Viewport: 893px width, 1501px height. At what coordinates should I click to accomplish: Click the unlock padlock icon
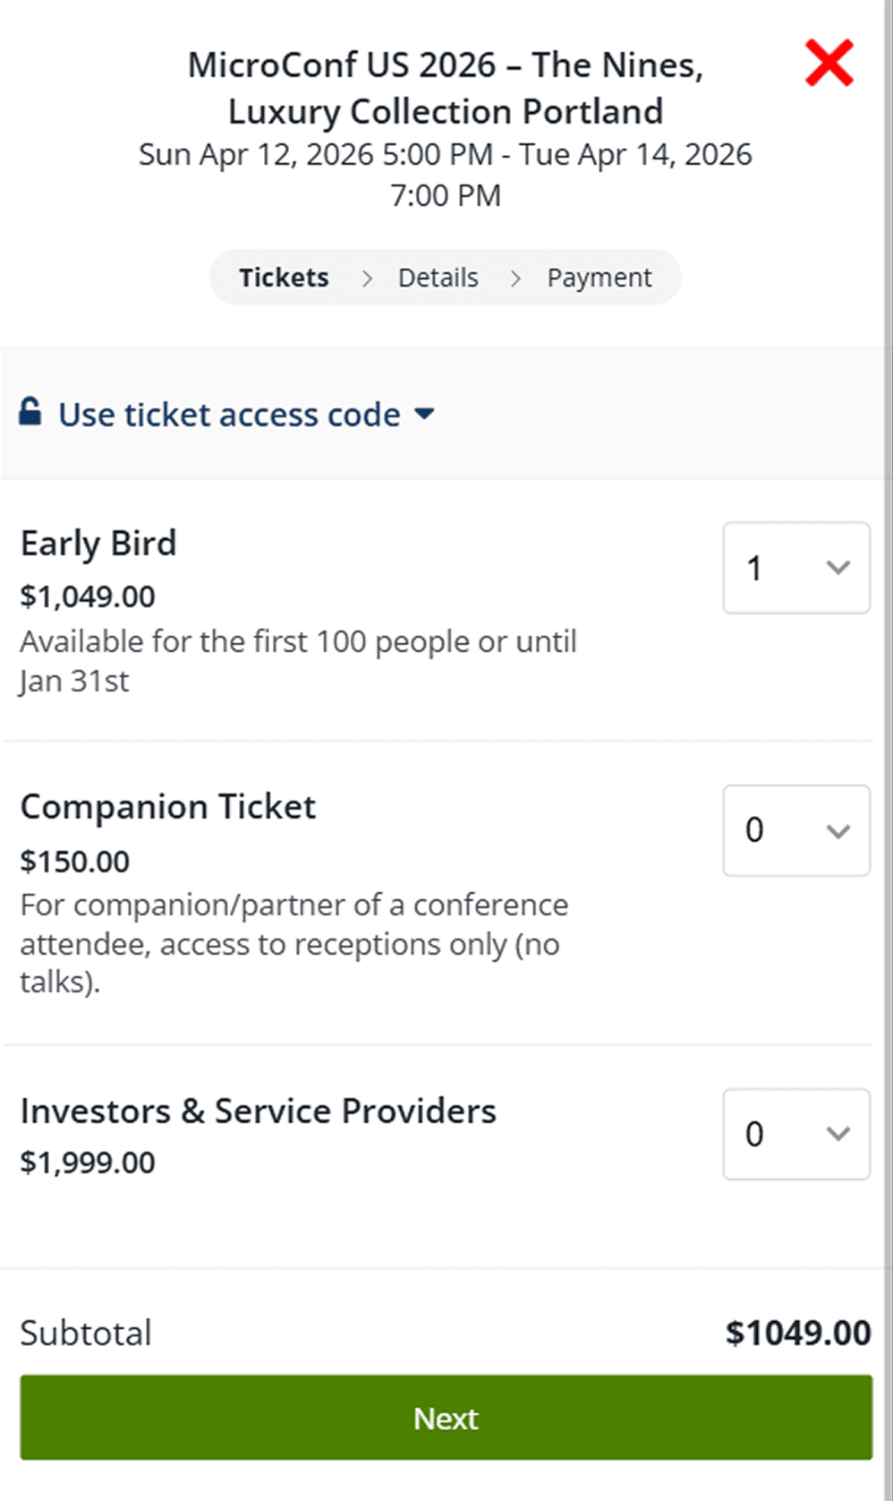click(30, 412)
